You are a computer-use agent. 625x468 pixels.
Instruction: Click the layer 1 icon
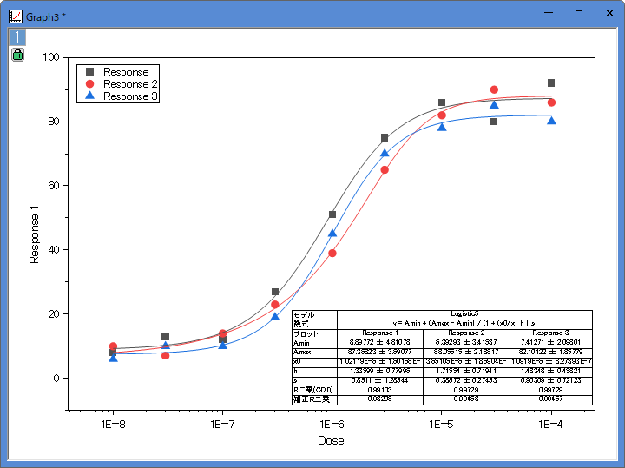pyautogui.click(x=17, y=36)
